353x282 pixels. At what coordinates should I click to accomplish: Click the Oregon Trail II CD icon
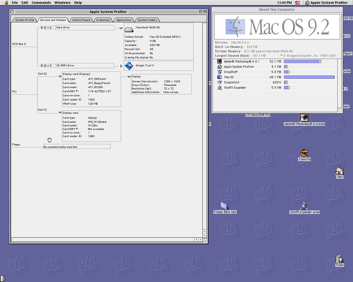point(129,66)
